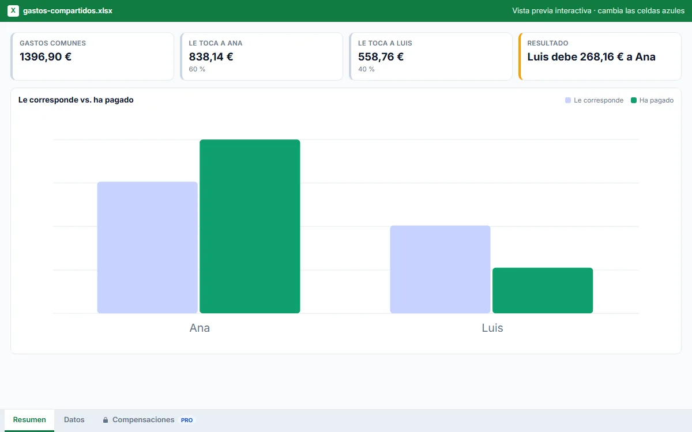
Task: Click the Excel file icon in the header
Action: pos(13,11)
